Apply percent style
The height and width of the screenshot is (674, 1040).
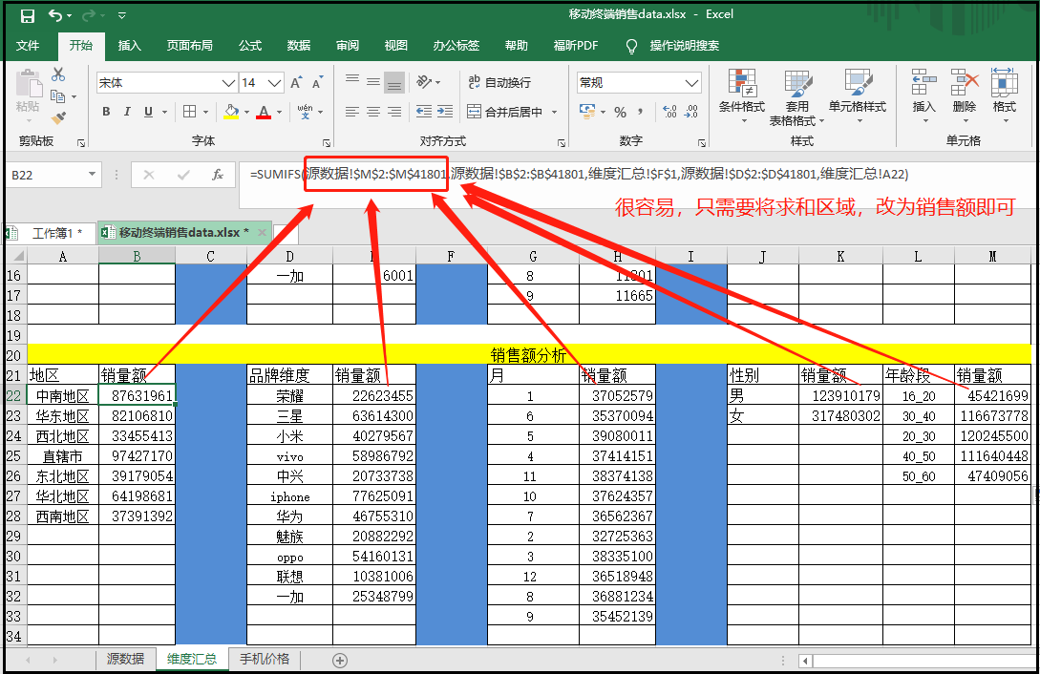[x=620, y=112]
